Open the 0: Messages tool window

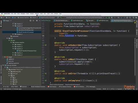pos(91,87)
